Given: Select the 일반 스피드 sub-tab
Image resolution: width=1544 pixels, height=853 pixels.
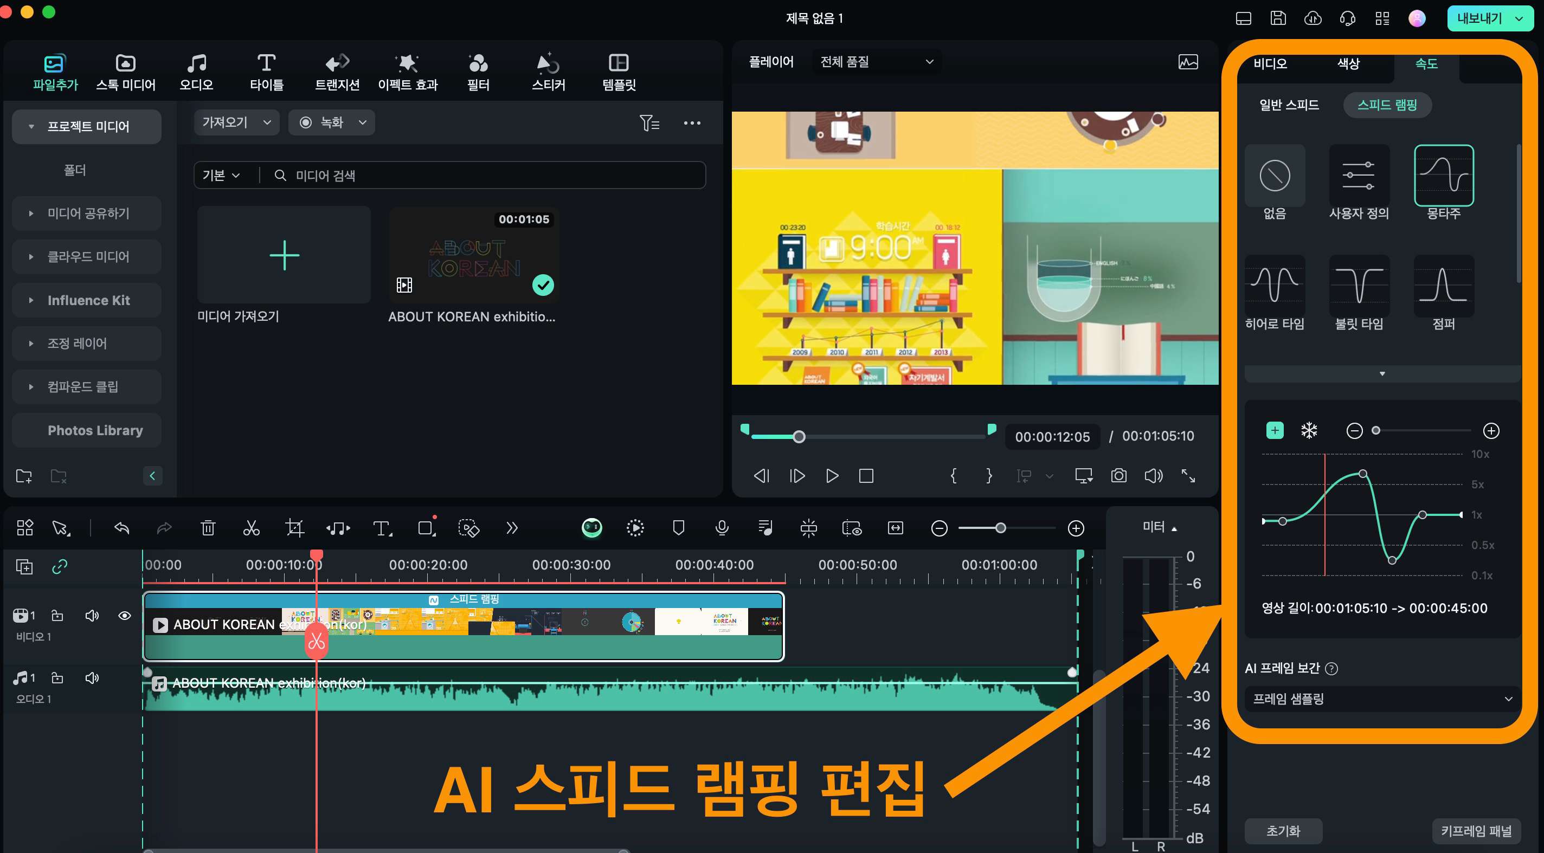Looking at the screenshot, I should tap(1289, 105).
